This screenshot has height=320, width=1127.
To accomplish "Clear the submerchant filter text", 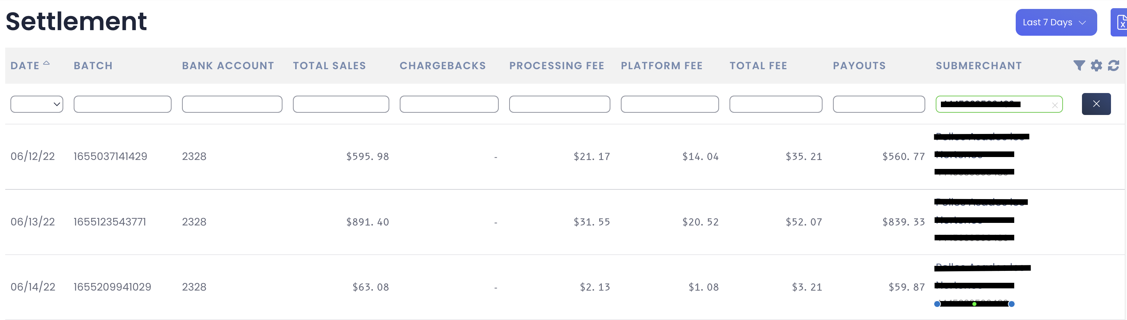I will point(1055,105).
